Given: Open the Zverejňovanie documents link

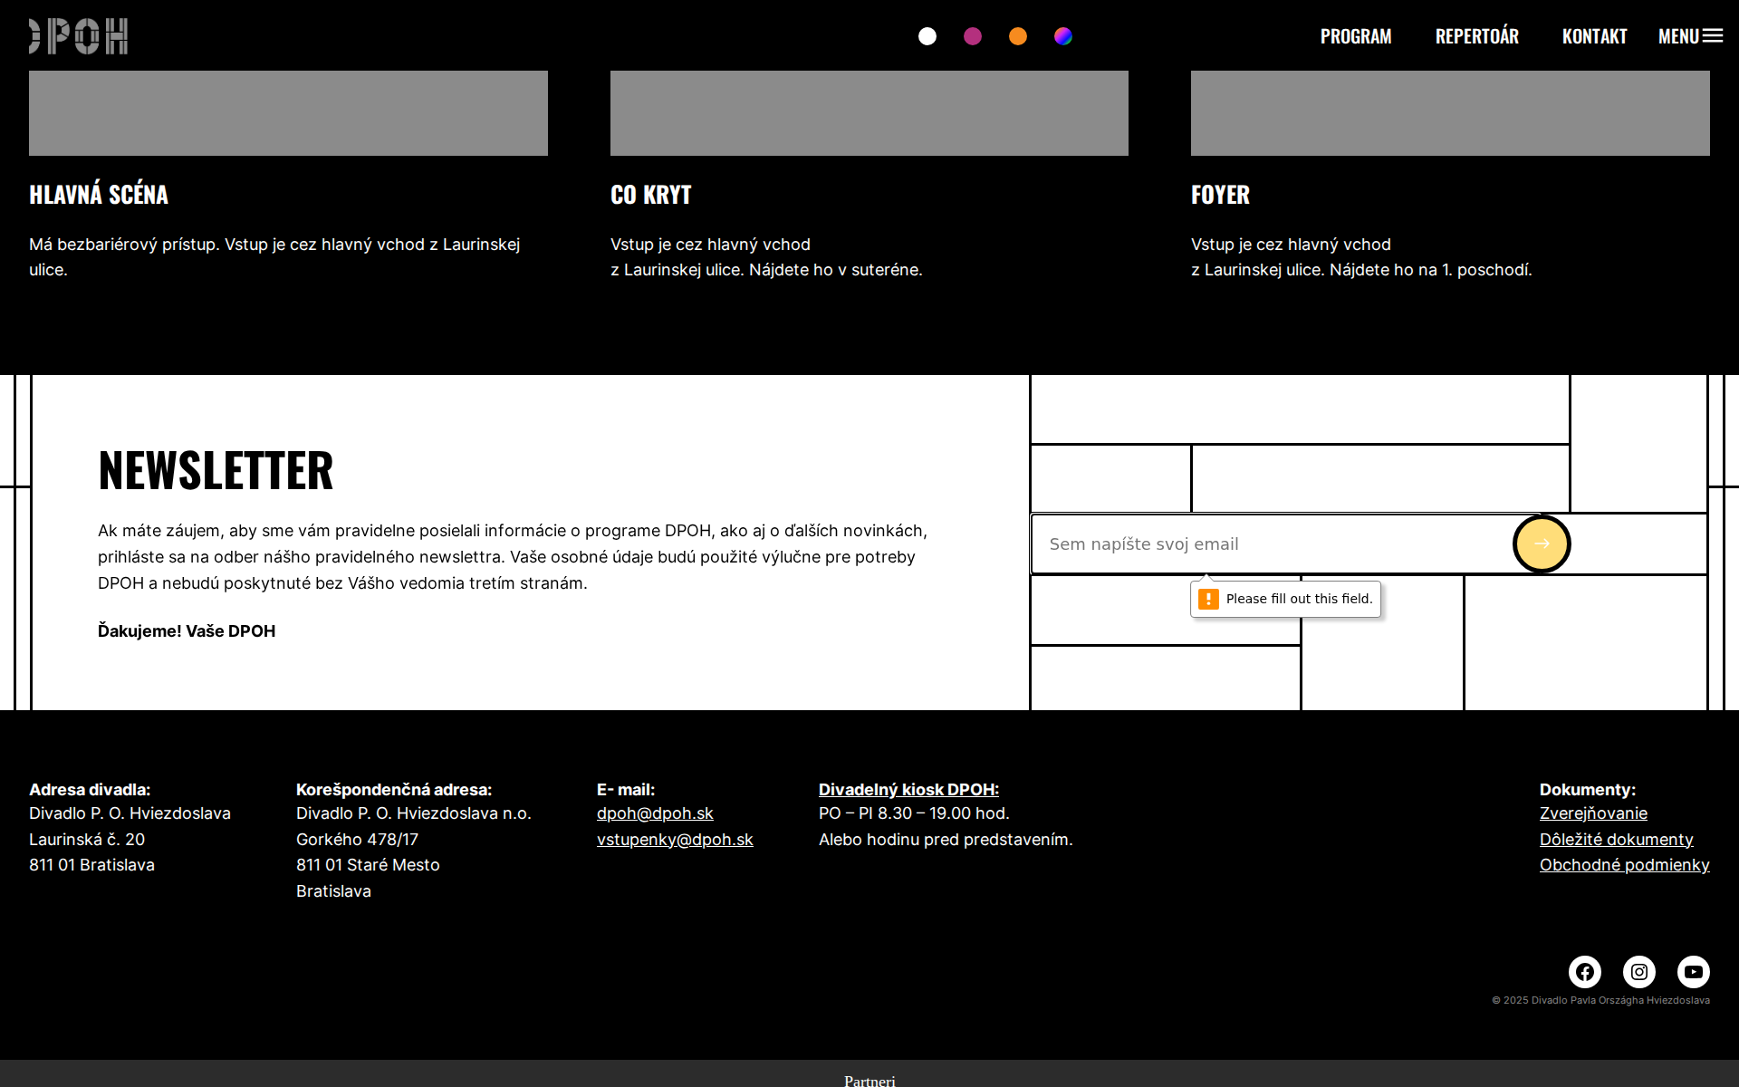Looking at the screenshot, I should tap(1593, 813).
